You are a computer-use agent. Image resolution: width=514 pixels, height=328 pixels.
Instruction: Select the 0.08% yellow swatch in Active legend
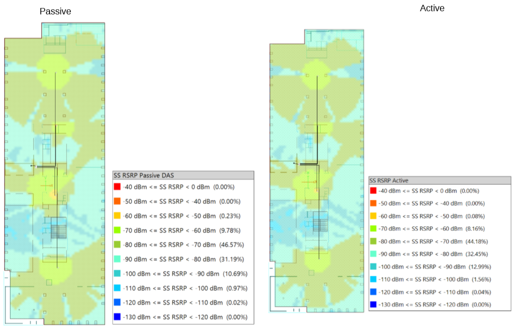coord(373,216)
